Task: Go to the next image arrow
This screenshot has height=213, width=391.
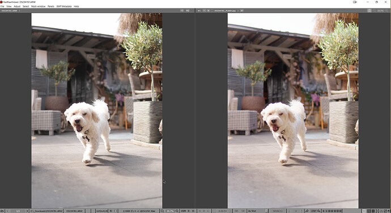Action: (27, 211)
